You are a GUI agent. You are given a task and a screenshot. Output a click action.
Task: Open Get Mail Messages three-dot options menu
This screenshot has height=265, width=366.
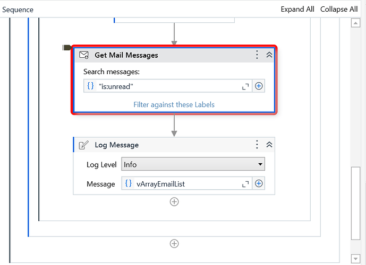click(x=257, y=55)
